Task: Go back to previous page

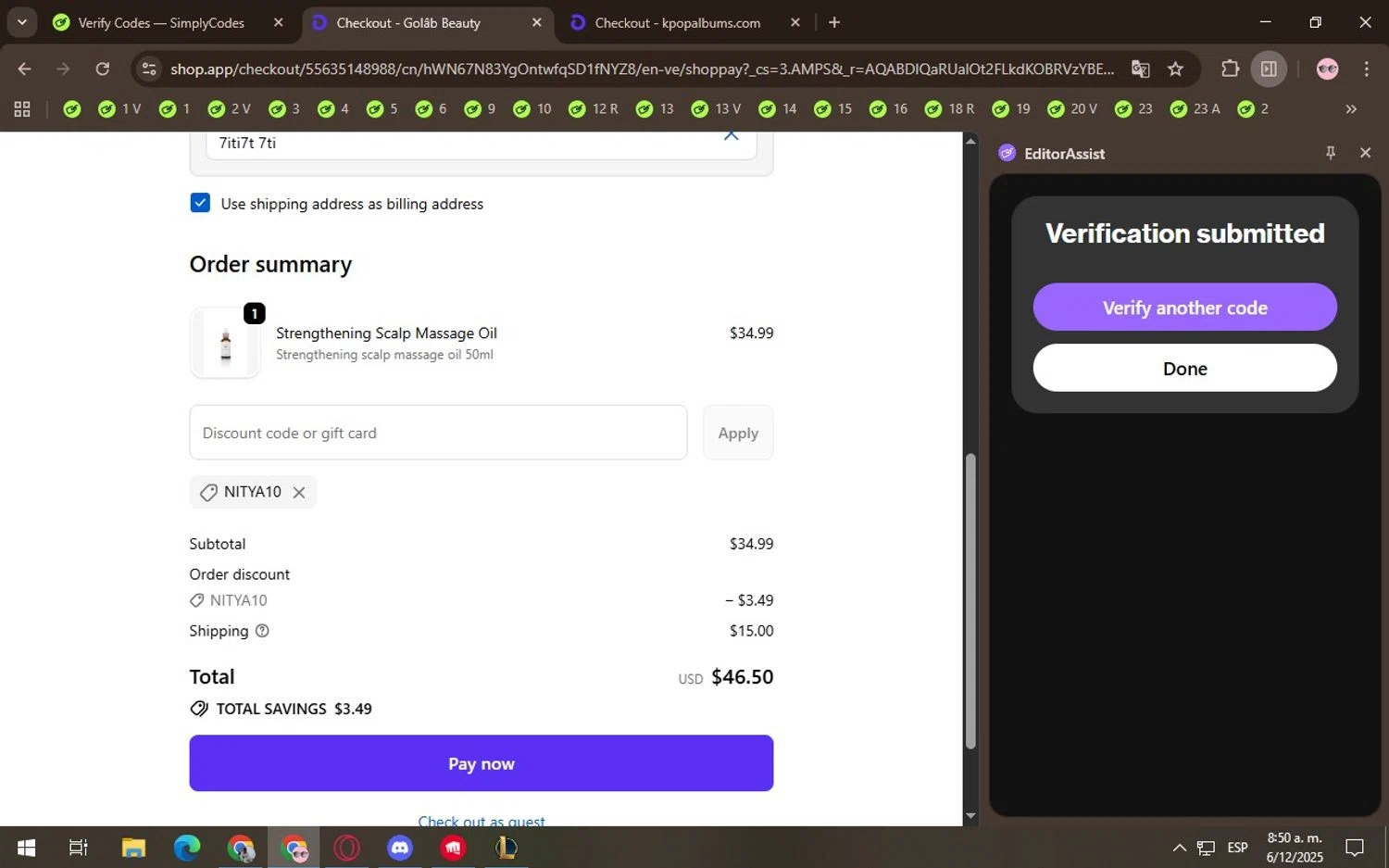Action: [x=24, y=69]
